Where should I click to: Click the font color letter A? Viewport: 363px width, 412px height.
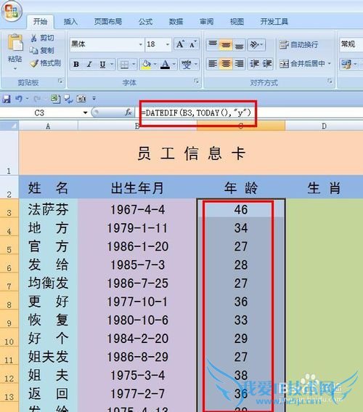(x=165, y=64)
